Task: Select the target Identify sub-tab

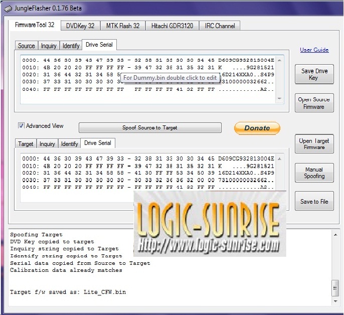Action: (x=70, y=144)
